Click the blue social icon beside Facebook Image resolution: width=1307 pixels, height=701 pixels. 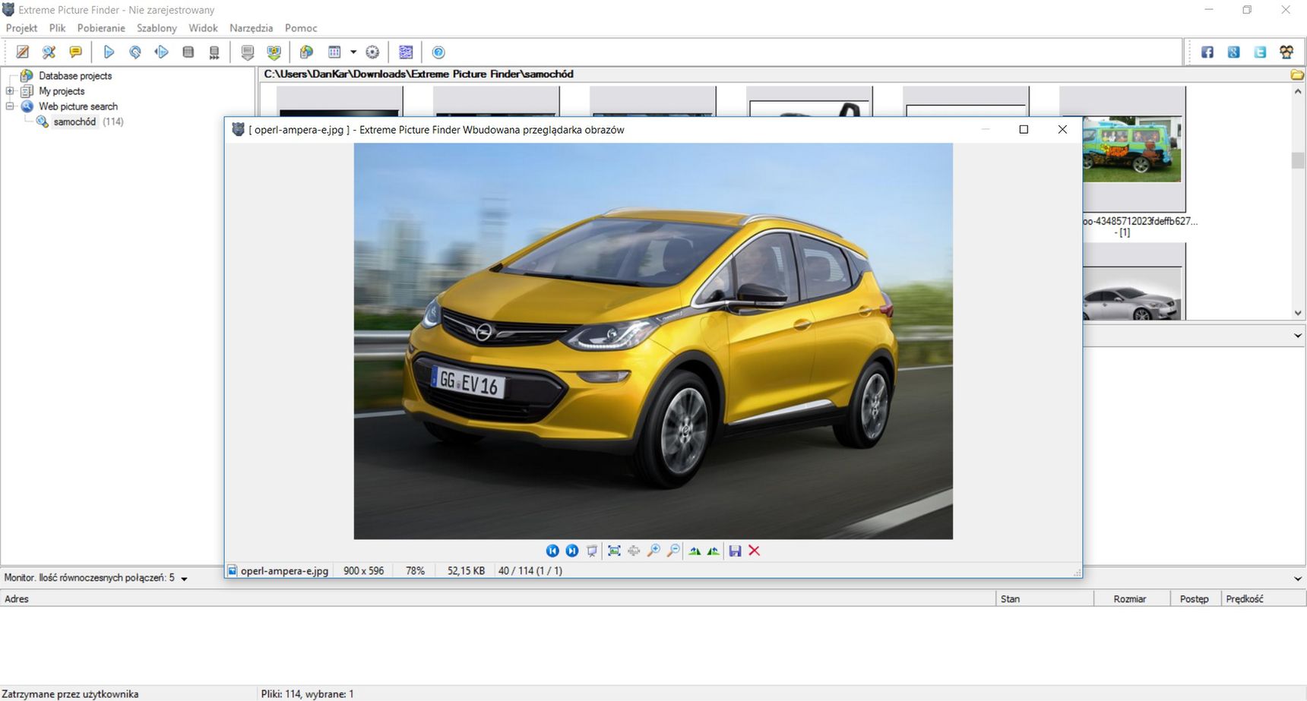(1233, 52)
